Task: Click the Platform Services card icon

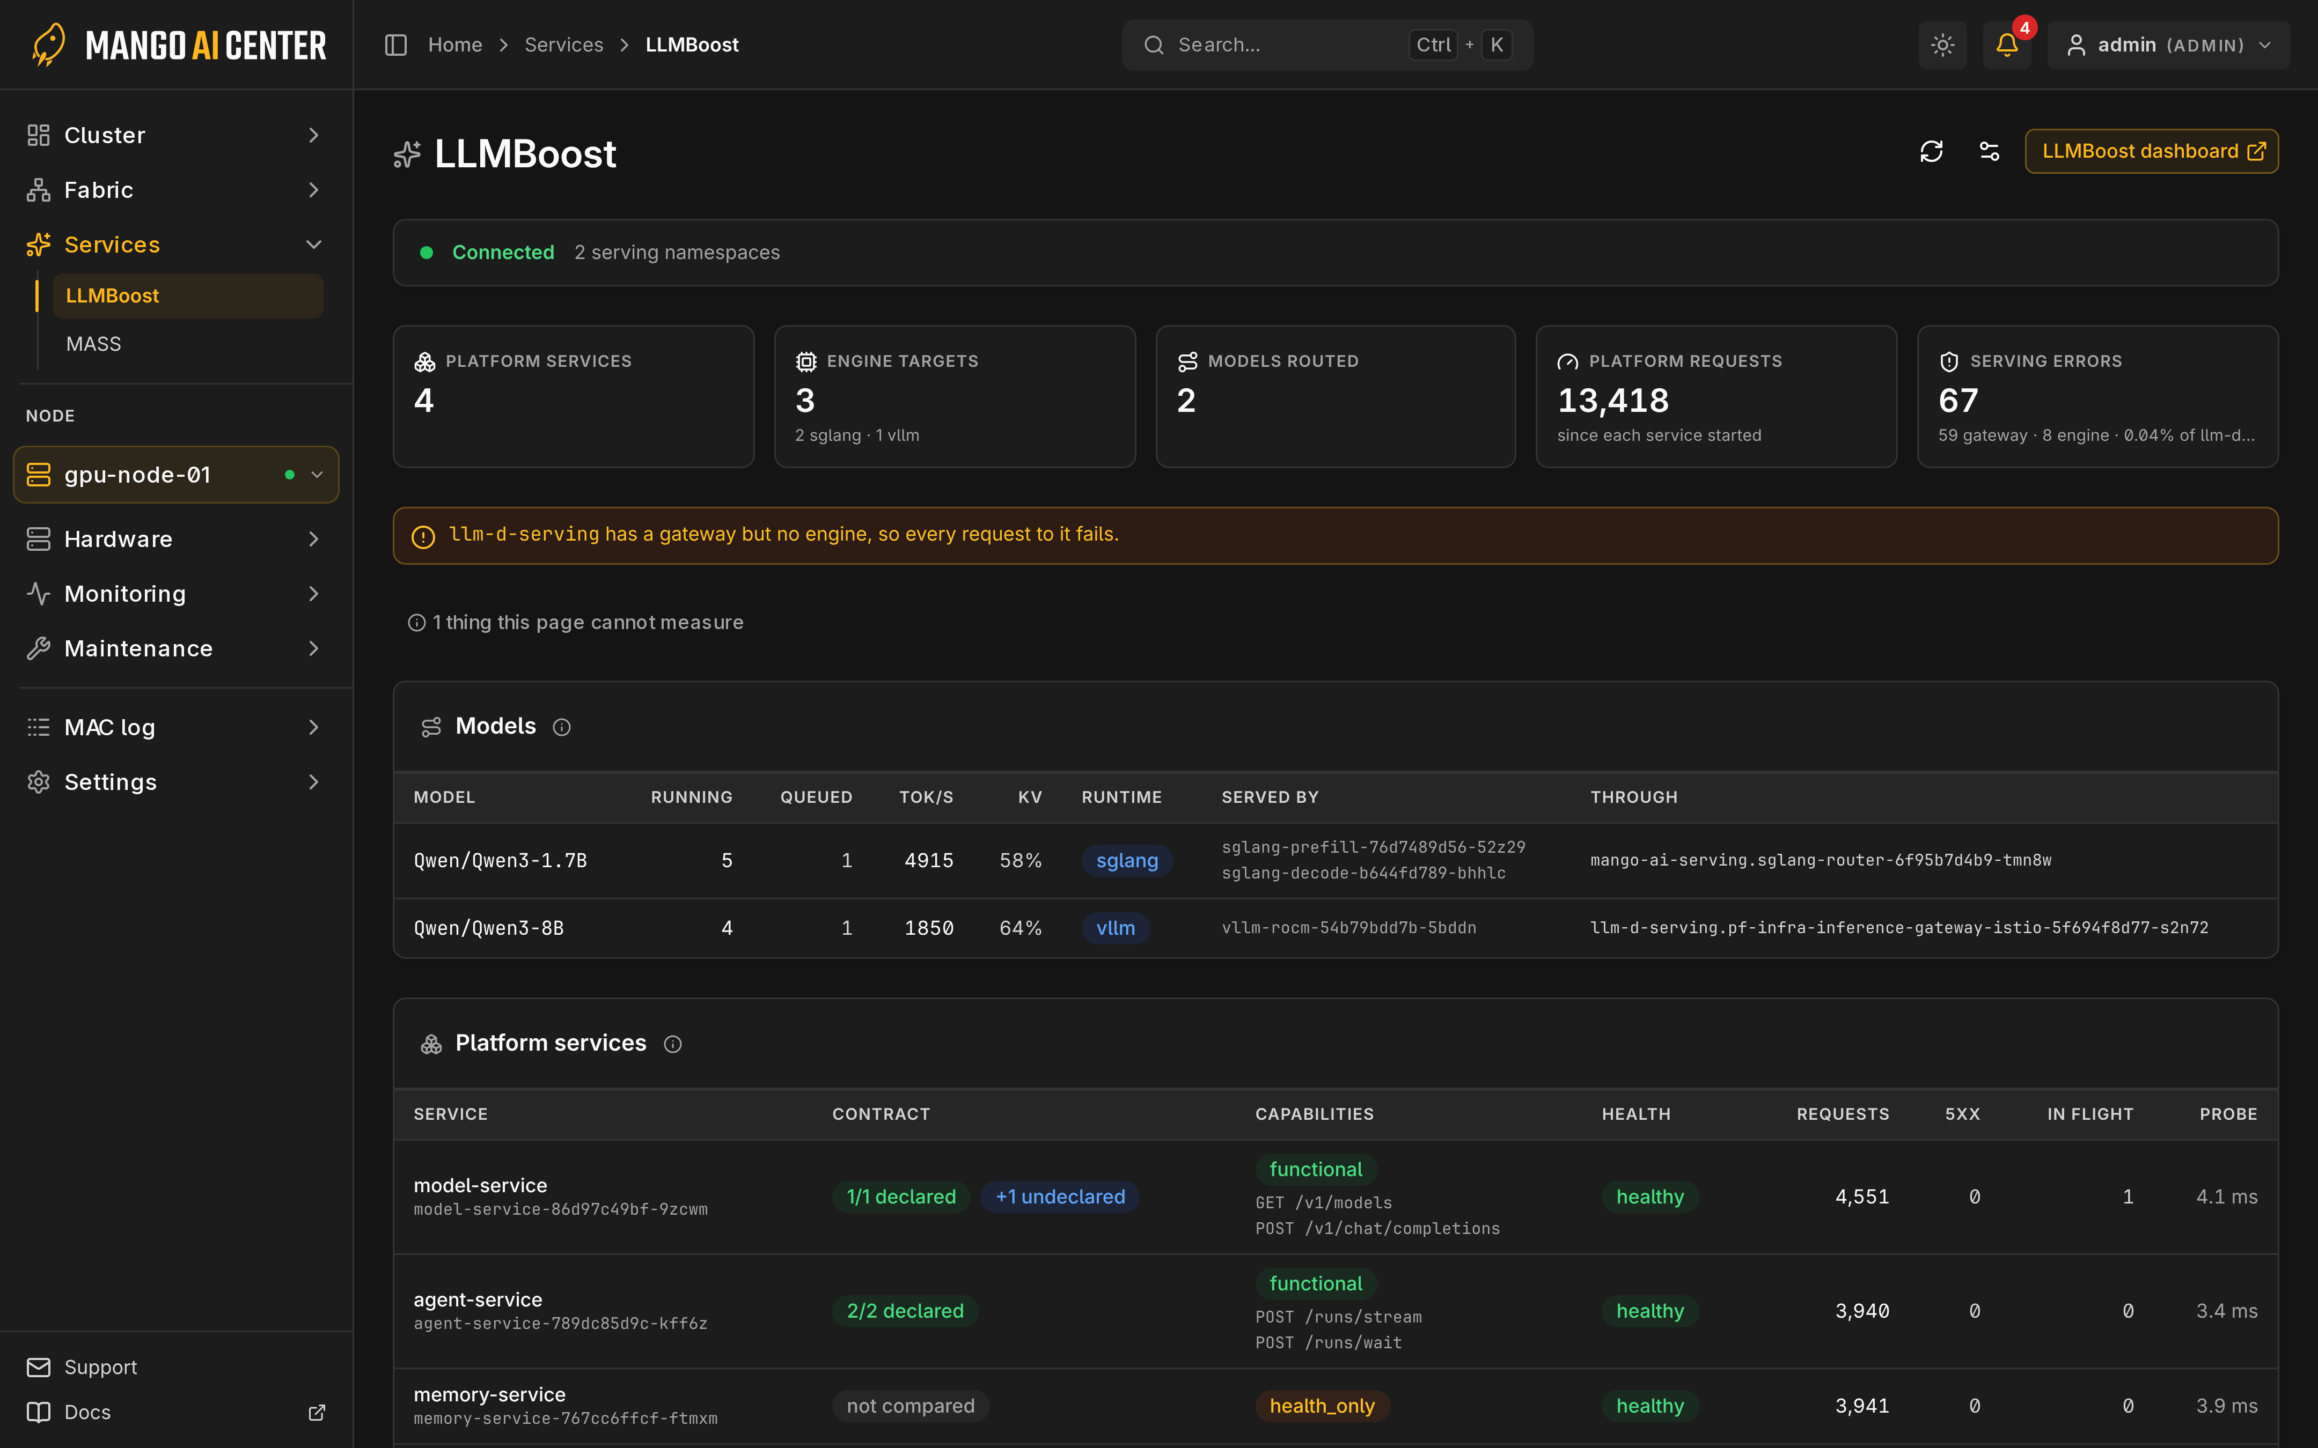Action: coord(424,361)
